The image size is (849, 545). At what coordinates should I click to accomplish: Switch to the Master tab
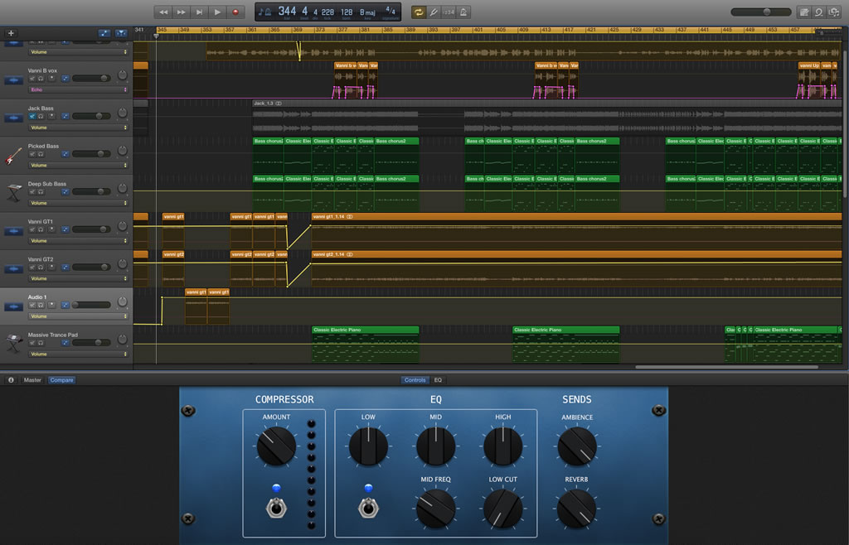coord(32,380)
